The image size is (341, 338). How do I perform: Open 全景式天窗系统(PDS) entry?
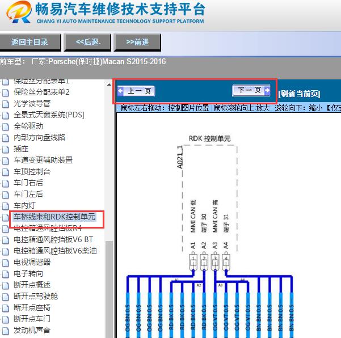tap(49, 115)
